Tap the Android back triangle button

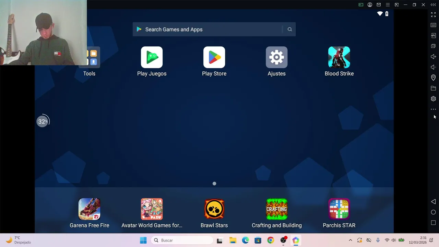tap(433, 202)
